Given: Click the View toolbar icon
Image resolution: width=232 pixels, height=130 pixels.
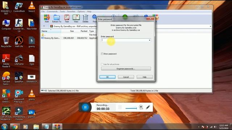Looking at the screenshot, I should (76, 18).
